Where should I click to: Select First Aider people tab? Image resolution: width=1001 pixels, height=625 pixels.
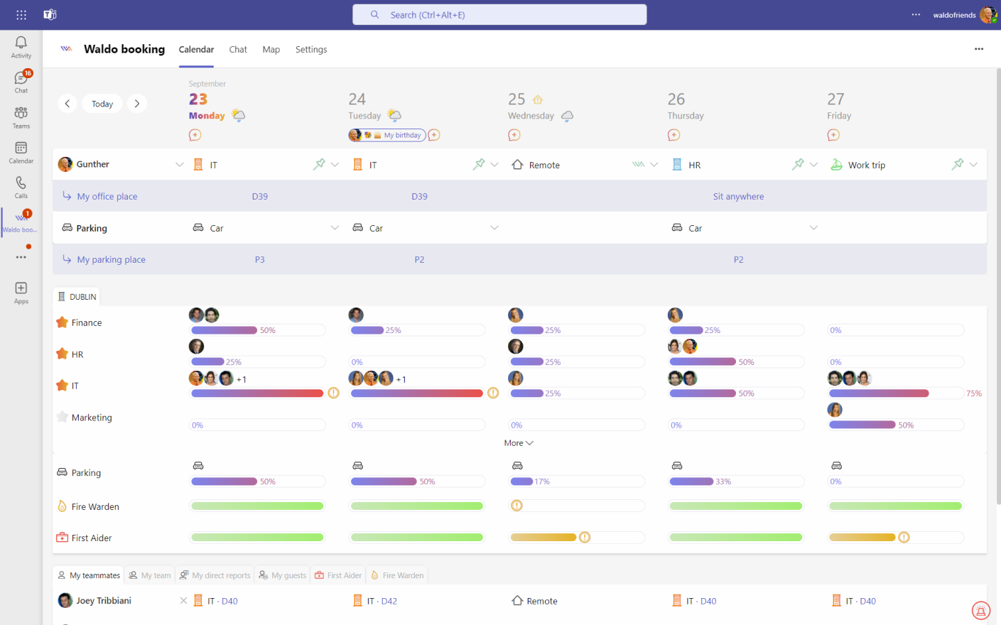pyautogui.click(x=338, y=575)
